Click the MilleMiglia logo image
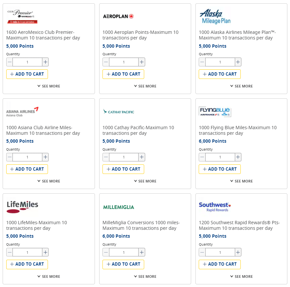290x287 pixels. pos(119,207)
